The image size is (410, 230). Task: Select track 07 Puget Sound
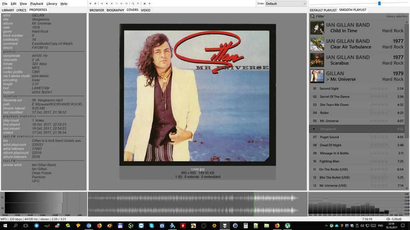[x=358, y=137]
